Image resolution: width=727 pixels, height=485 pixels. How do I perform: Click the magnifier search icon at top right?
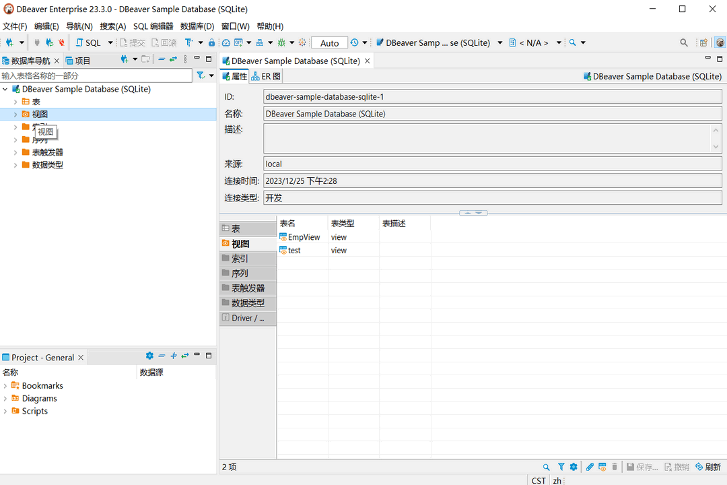684,42
